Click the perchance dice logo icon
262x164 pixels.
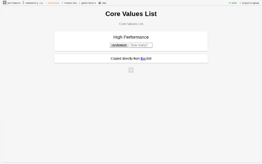click(x=4, y=3)
